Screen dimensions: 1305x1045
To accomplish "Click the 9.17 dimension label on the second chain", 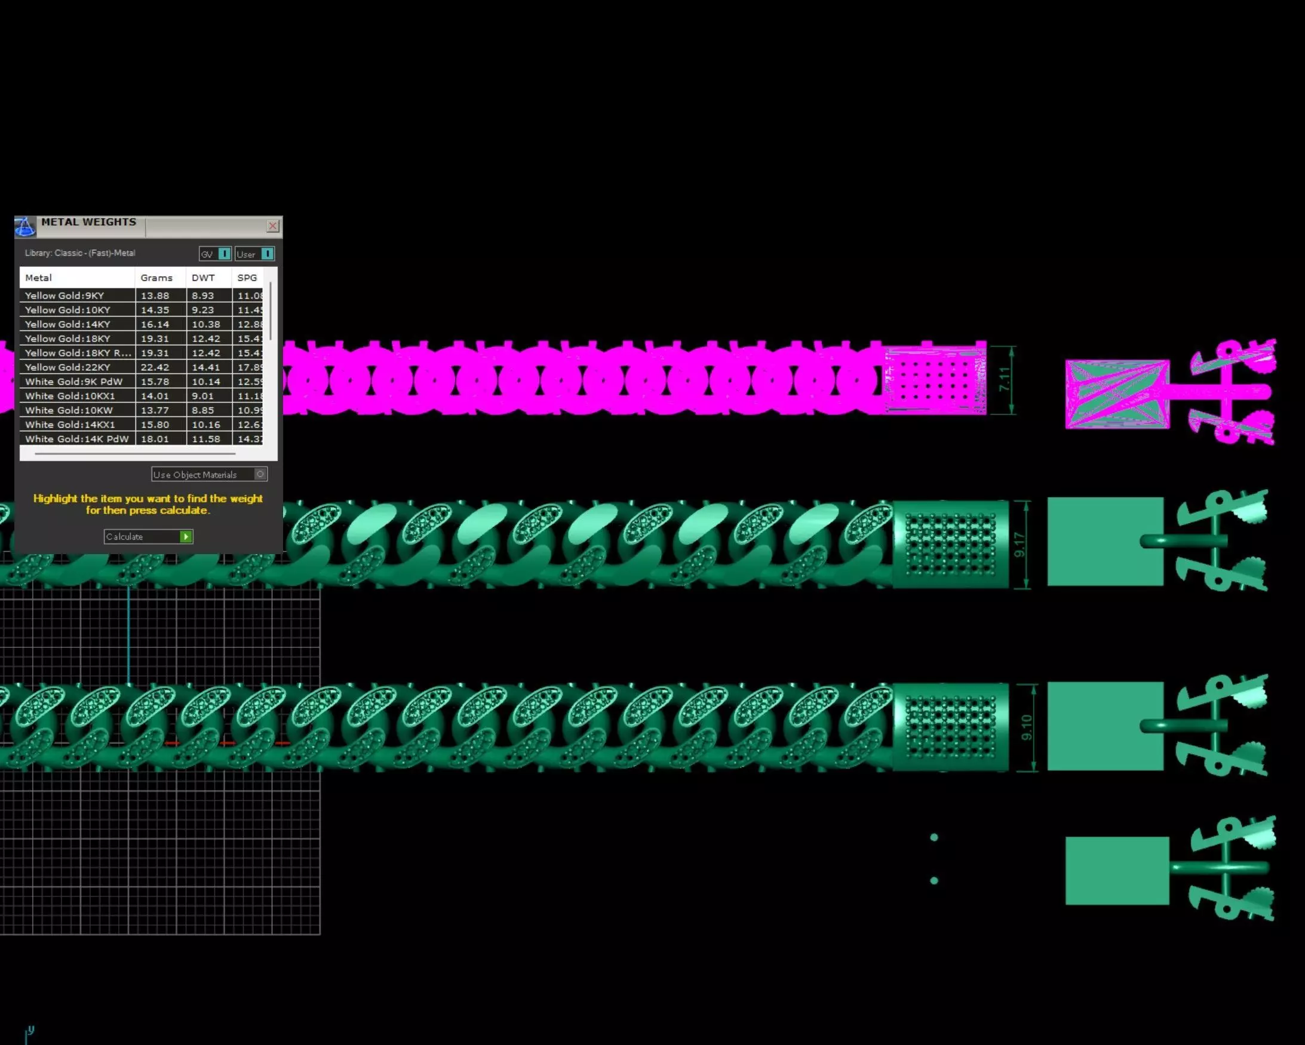I will click(1021, 545).
